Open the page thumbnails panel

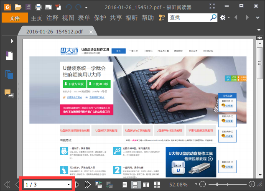click(9, 74)
